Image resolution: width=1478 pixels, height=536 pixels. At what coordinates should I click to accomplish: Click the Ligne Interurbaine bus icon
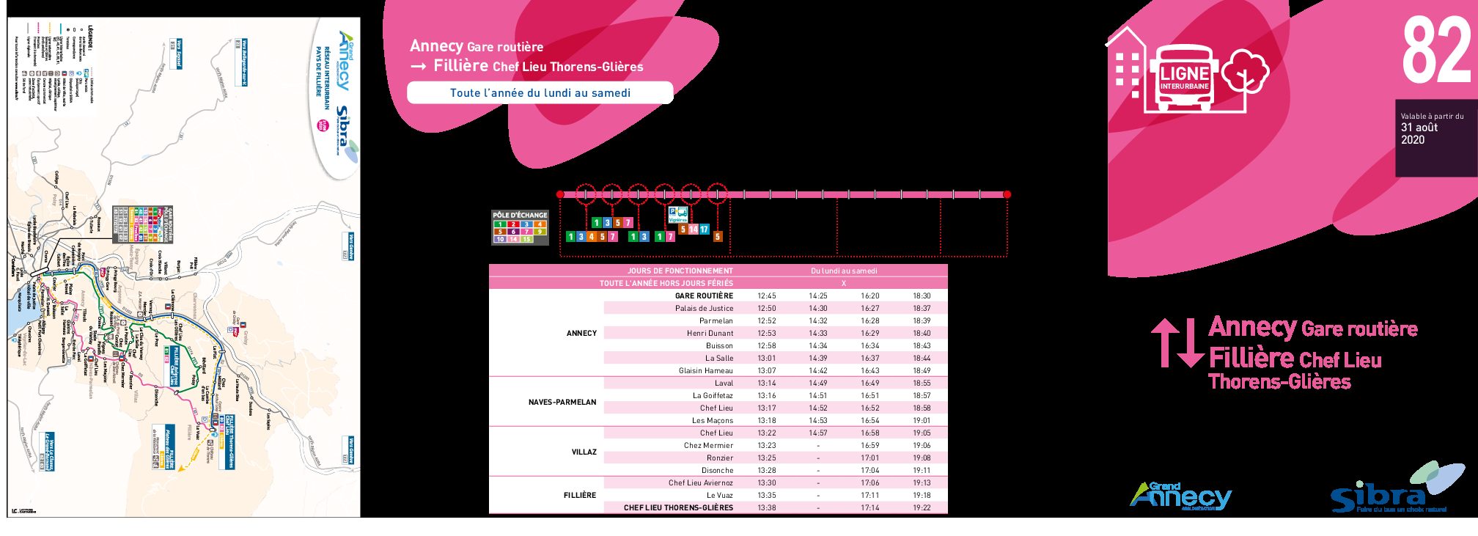pyautogui.click(x=1184, y=78)
